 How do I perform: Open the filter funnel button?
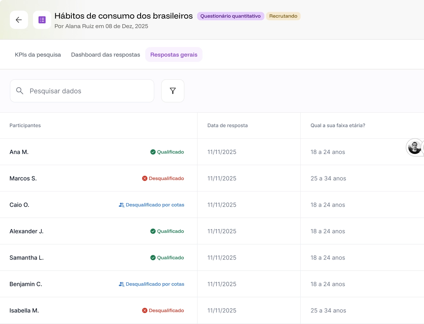coord(173,91)
